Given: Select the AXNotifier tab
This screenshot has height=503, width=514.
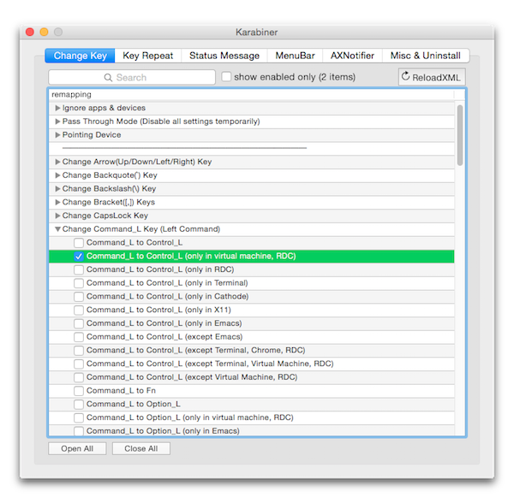Looking at the screenshot, I should pyautogui.click(x=352, y=56).
